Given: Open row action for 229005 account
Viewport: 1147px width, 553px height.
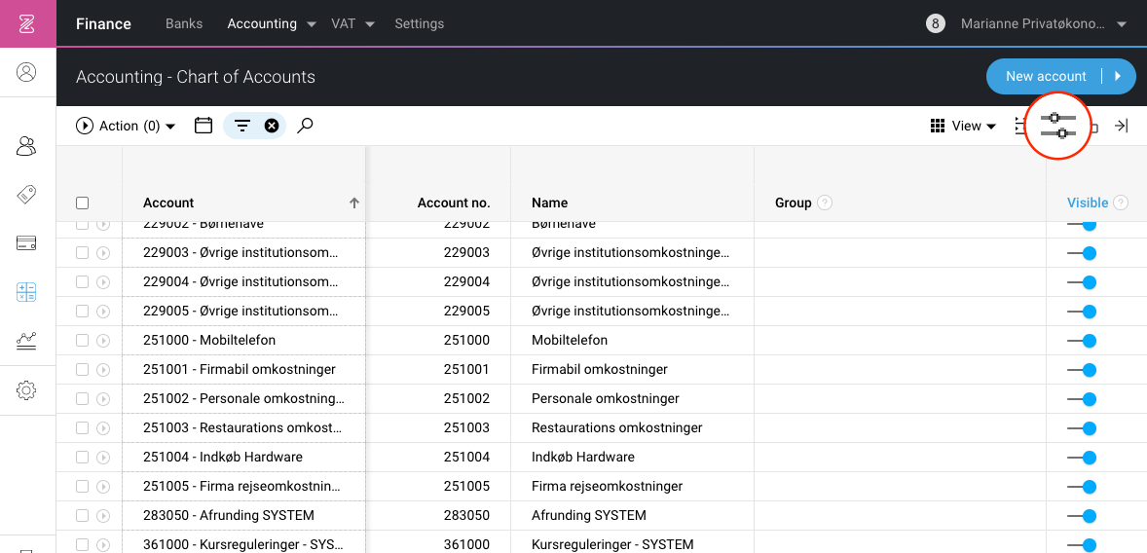Looking at the screenshot, I should (103, 311).
